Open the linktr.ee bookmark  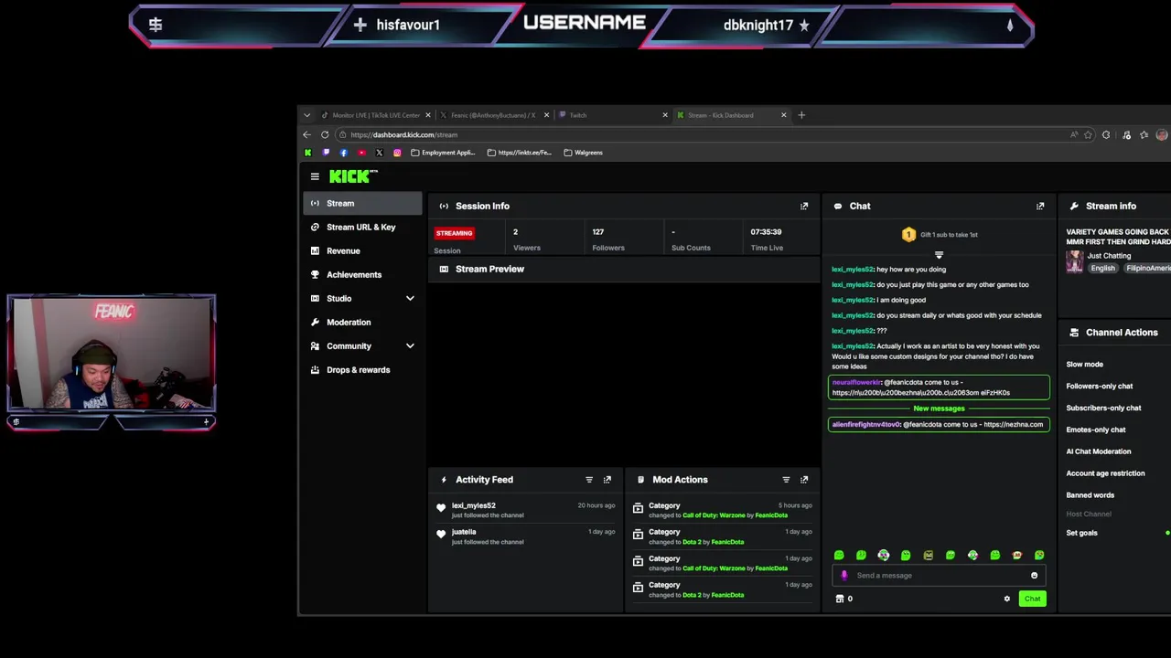[520, 153]
